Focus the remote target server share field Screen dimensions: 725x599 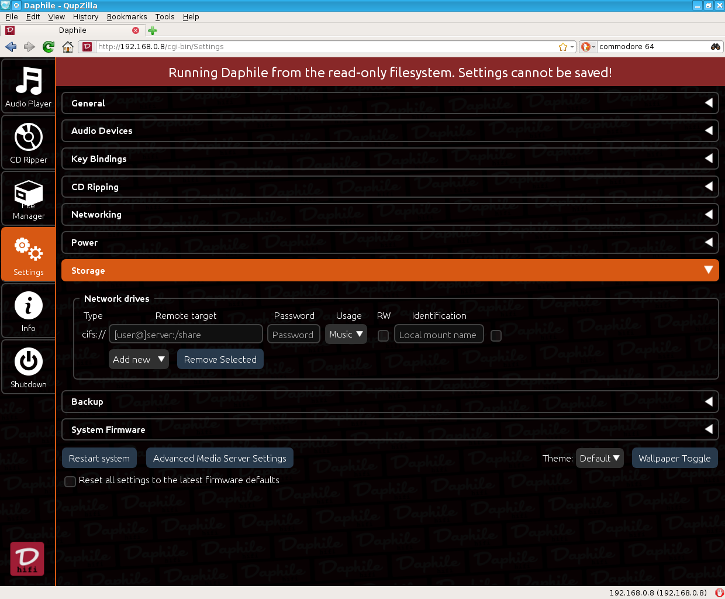click(x=186, y=335)
